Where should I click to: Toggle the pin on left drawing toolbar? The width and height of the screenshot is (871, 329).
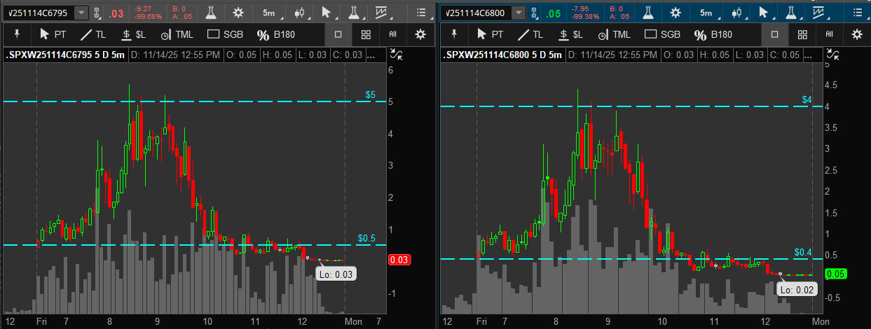coord(18,34)
